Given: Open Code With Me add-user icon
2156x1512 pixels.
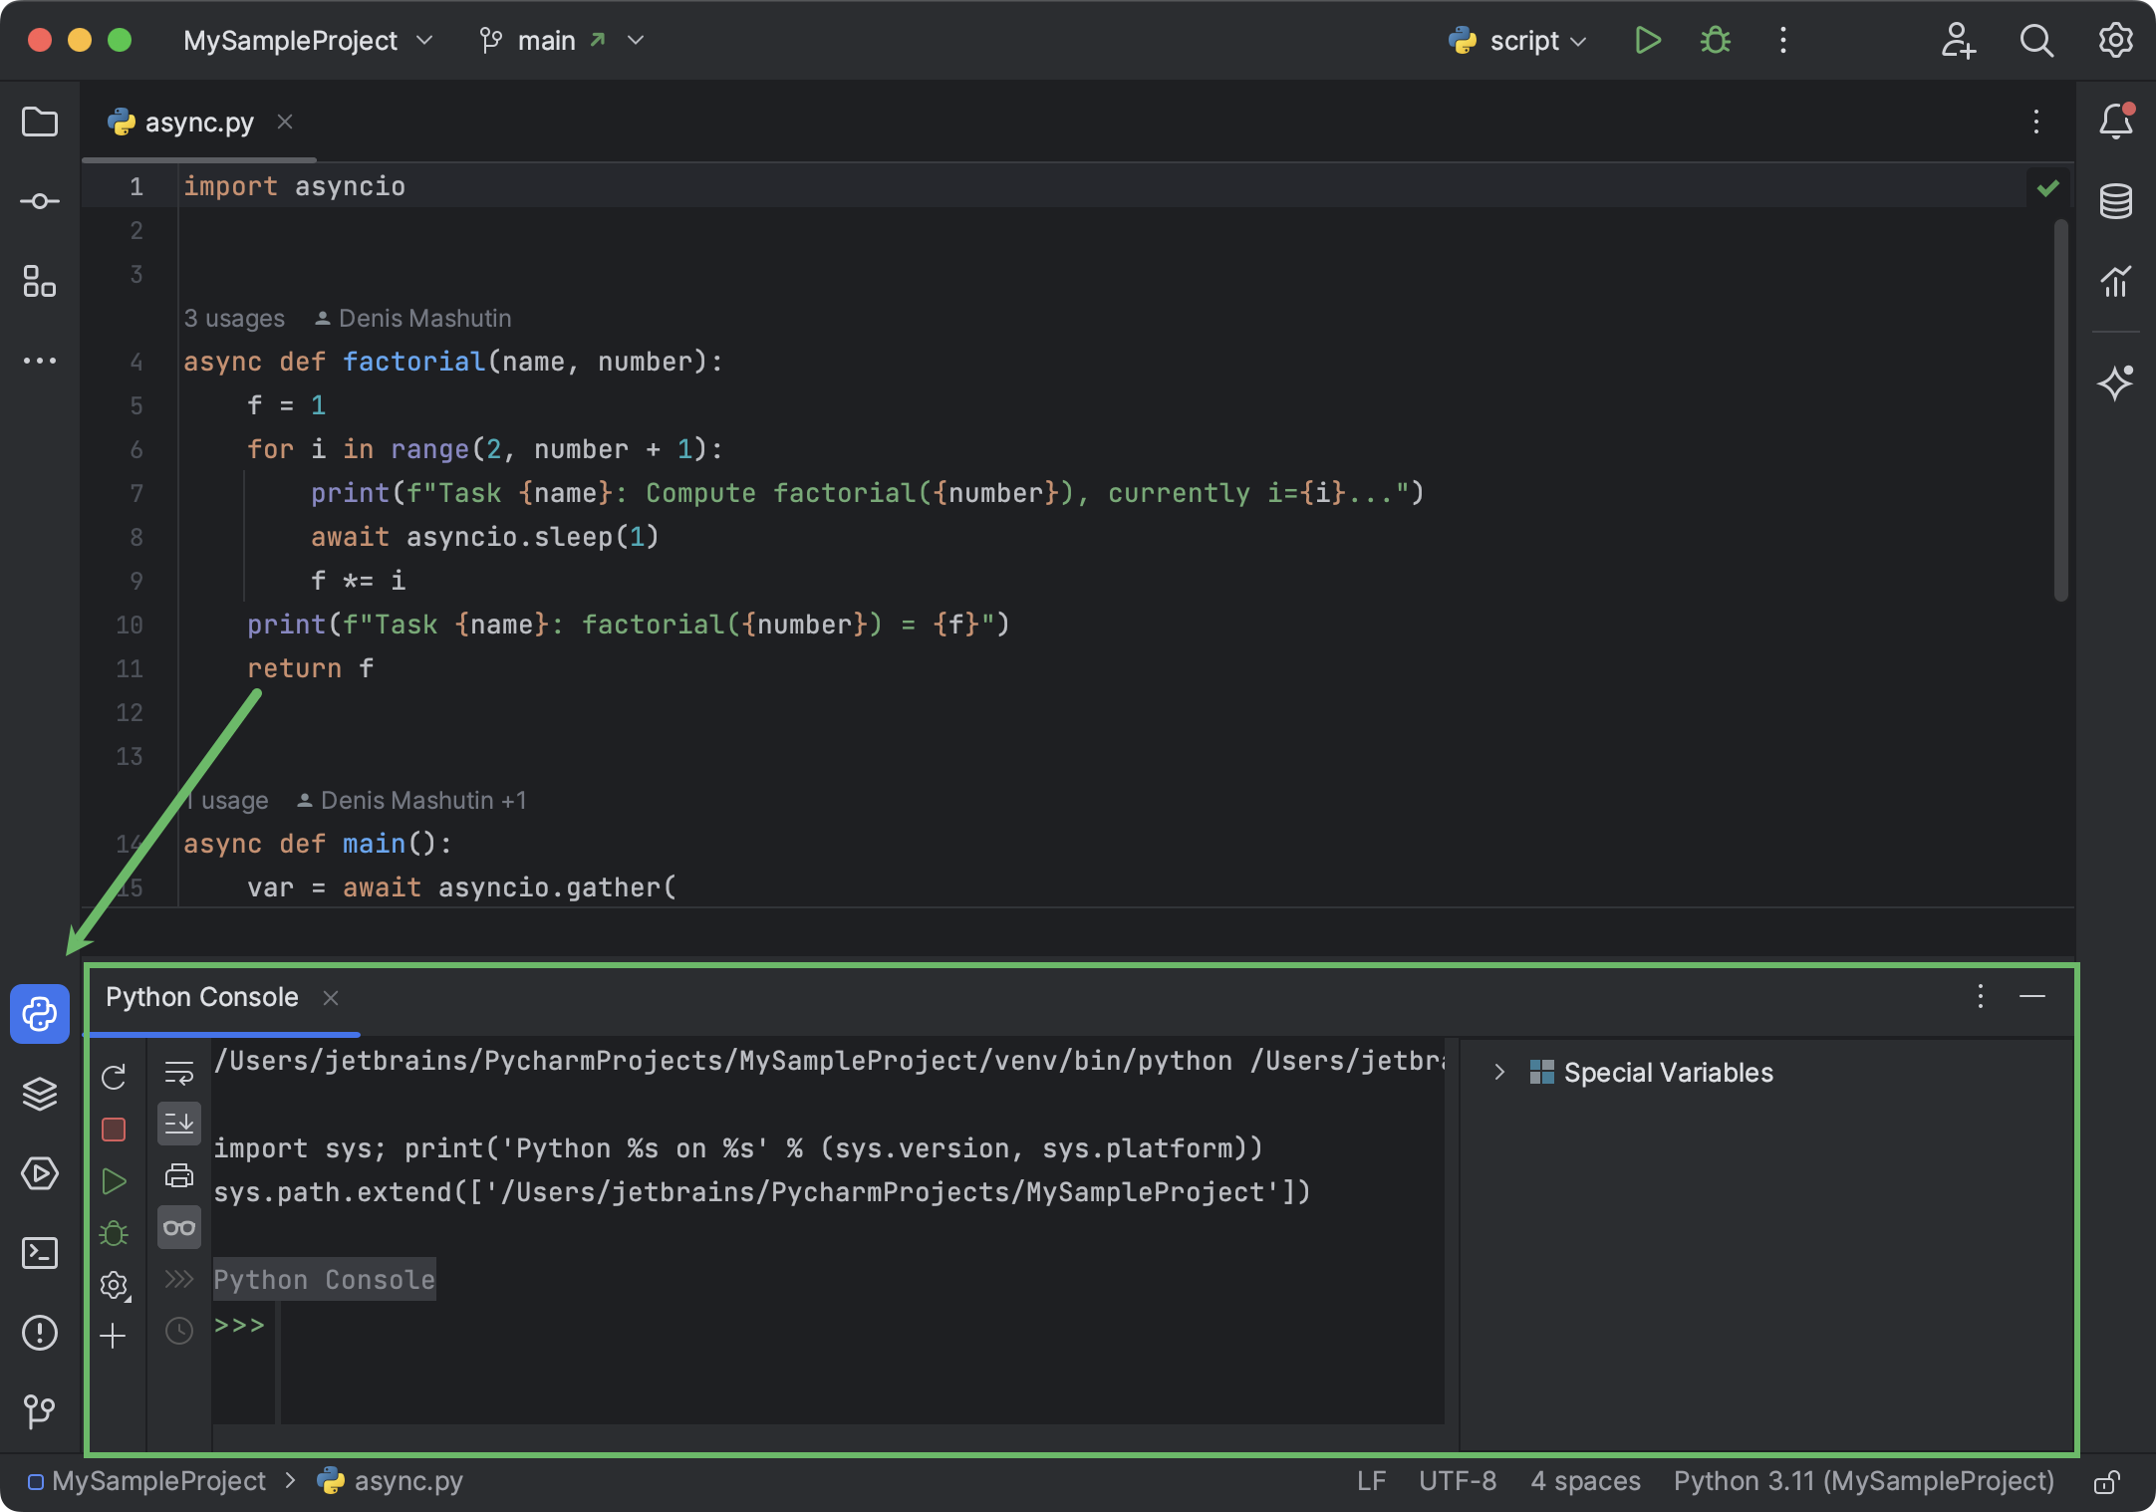Looking at the screenshot, I should [x=1959, y=41].
